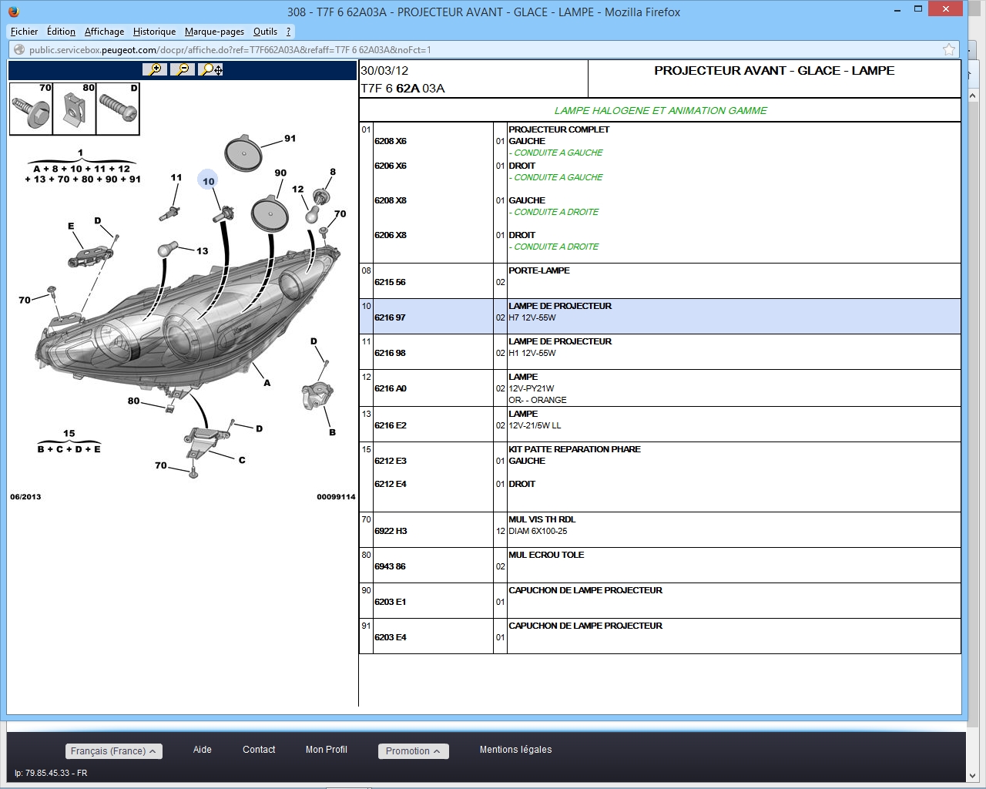986x789 pixels.
Task: Go to Mon Profil
Action: tap(326, 750)
